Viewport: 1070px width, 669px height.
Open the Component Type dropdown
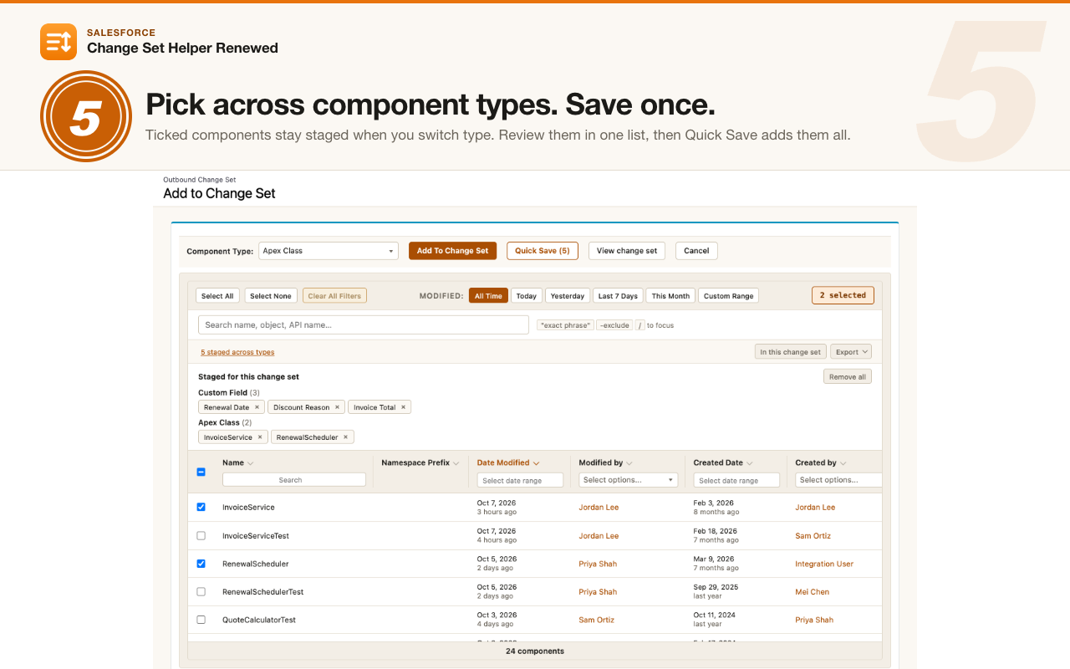tap(329, 251)
